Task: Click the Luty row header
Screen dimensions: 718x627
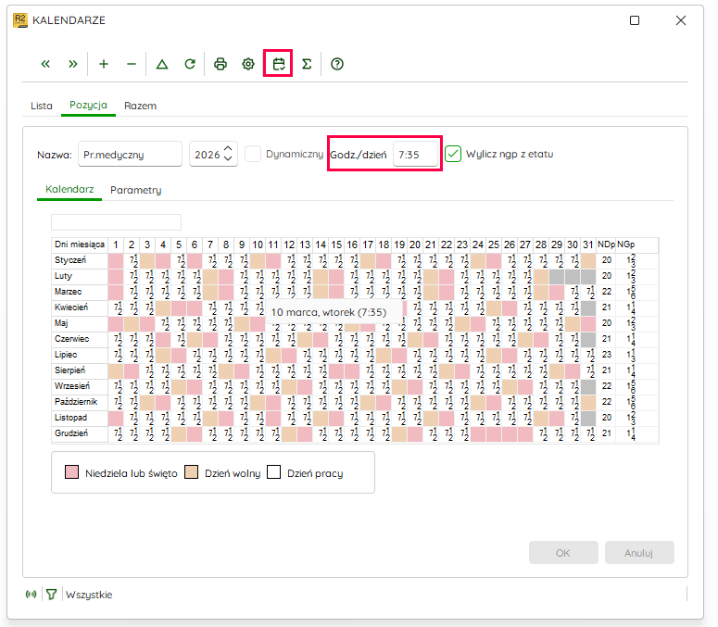Action: (x=80, y=276)
